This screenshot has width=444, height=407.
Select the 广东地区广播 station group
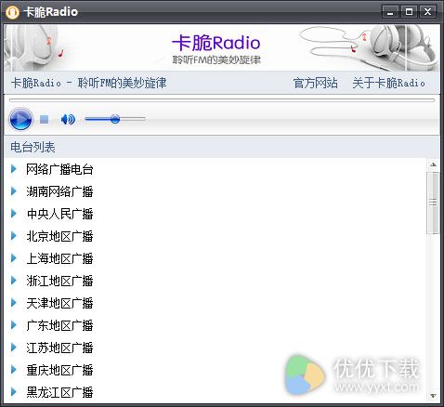59,325
